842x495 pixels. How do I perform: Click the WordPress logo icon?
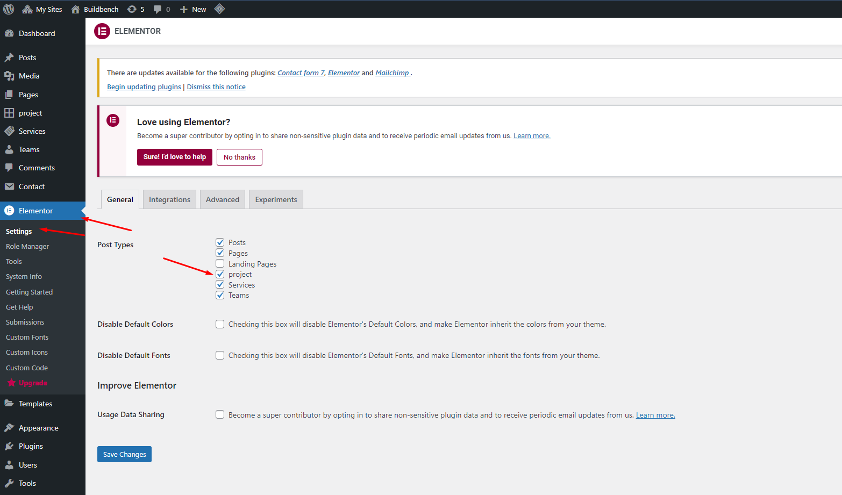click(x=9, y=9)
